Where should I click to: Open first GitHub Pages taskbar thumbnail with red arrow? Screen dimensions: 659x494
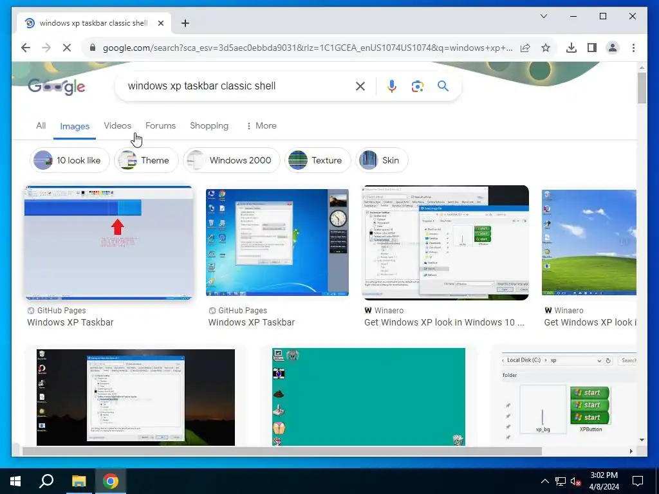click(x=109, y=242)
